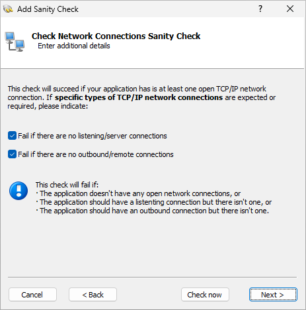Click the 'Add Sanity Check' window title
This screenshot has width=306, height=310.
[x=48, y=9]
